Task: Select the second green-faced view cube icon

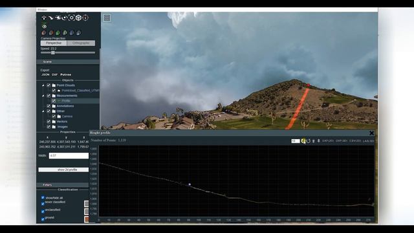Action: coord(65,33)
